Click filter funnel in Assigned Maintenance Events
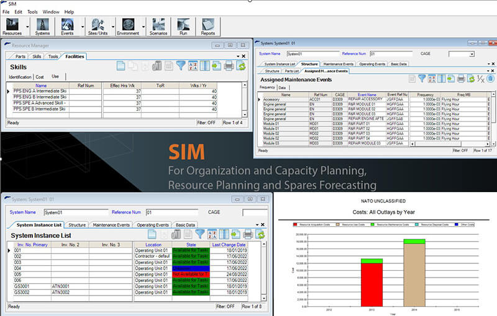 coord(422,79)
